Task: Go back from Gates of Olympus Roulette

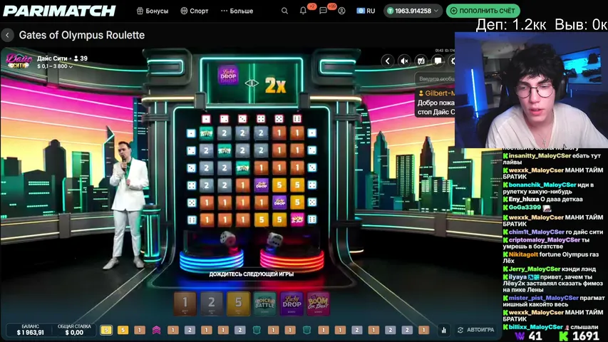Action: 7,36
